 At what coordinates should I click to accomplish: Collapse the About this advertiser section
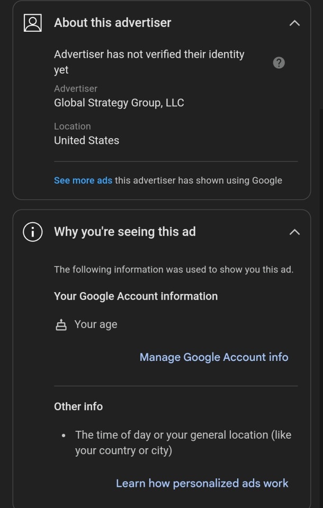(x=294, y=23)
